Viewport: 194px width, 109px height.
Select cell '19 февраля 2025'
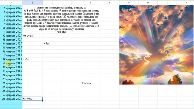point(11,63)
